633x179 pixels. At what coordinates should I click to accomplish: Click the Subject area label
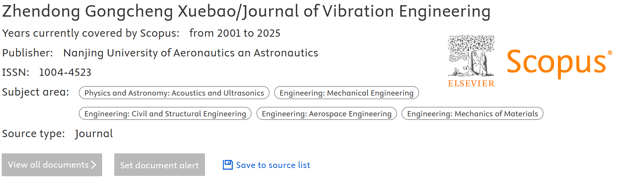coord(36,92)
